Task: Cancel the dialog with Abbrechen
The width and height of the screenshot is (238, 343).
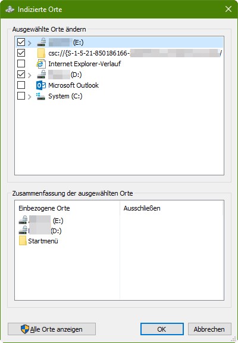Action: coord(209,329)
